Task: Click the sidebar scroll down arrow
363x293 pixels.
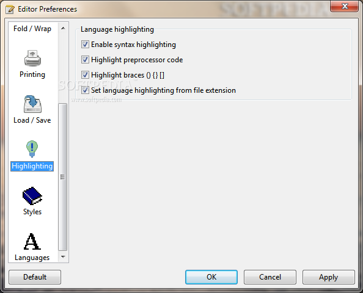Action: [63, 257]
